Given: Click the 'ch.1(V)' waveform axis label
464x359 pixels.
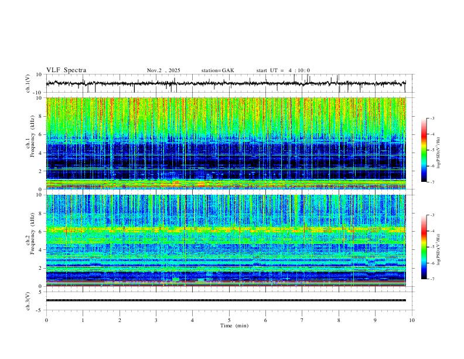Looking at the screenshot, I should point(28,83).
